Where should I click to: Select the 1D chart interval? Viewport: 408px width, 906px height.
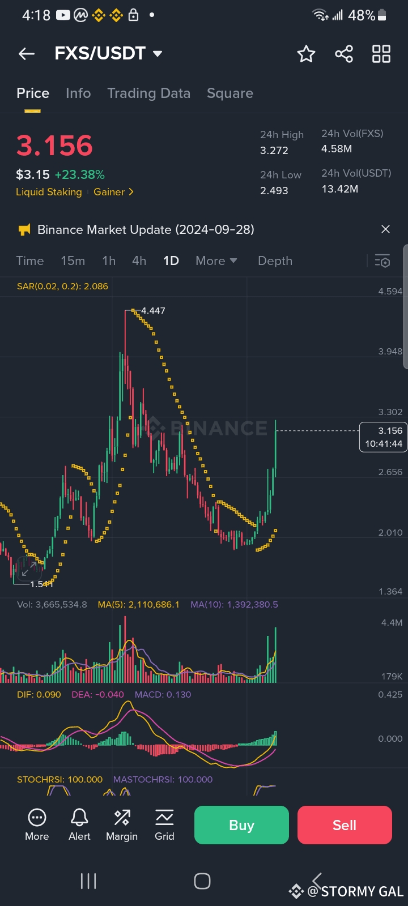coord(171,261)
